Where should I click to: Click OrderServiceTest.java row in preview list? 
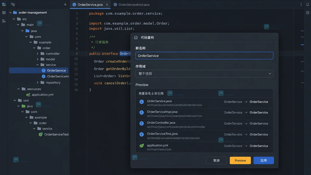click(x=204, y=136)
